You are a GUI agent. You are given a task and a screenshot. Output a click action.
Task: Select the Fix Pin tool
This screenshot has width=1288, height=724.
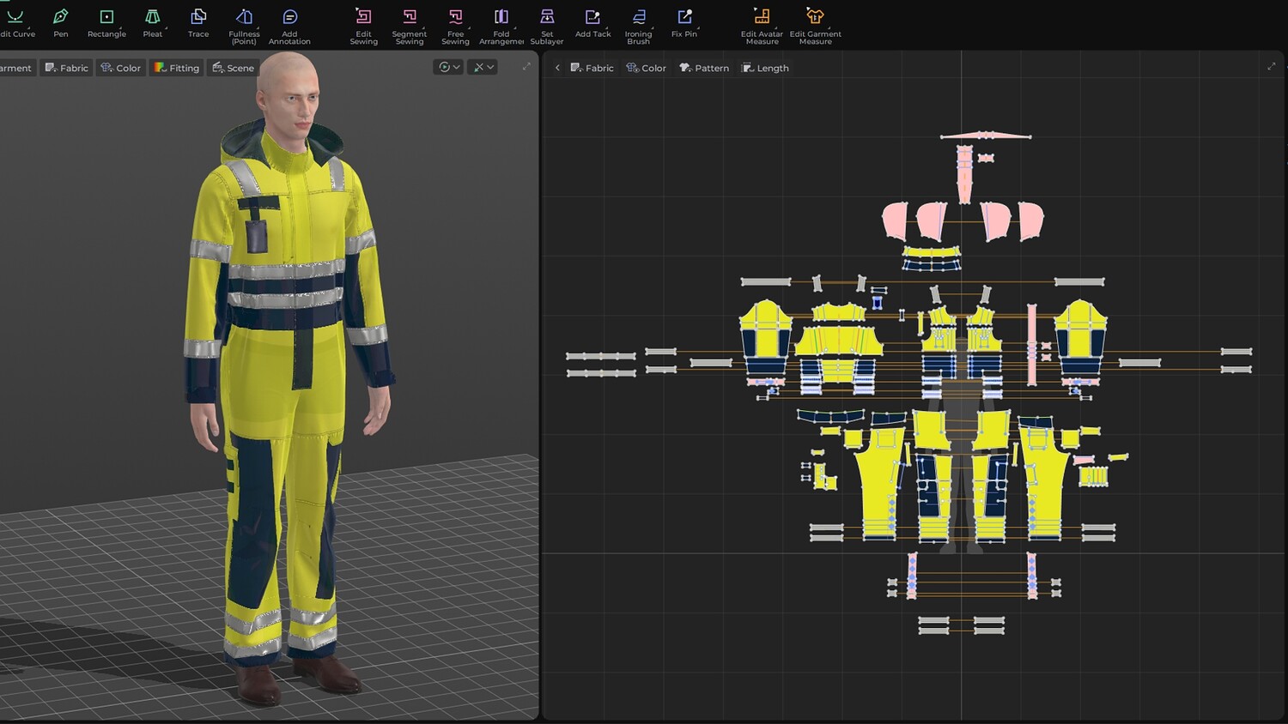684,23
